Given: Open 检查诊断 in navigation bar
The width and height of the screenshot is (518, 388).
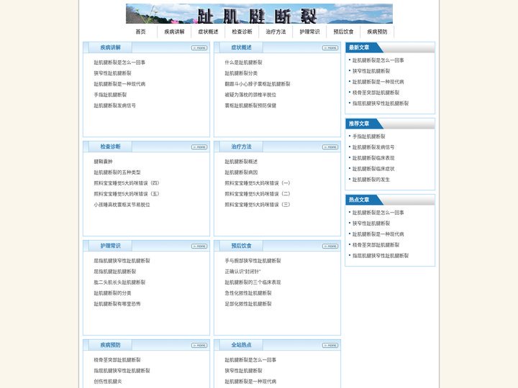Looking at the screenshot, I should click(x=242, y=32).
